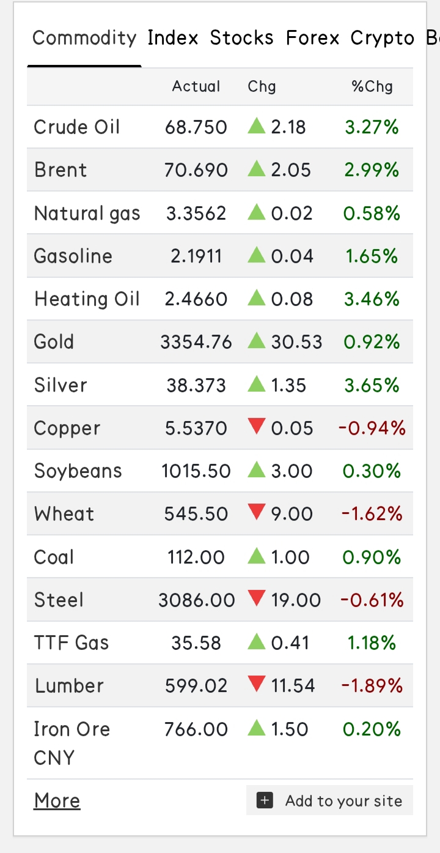
Task: Click the plus icon beside Add to your site
Action: [x=265, y=800]
